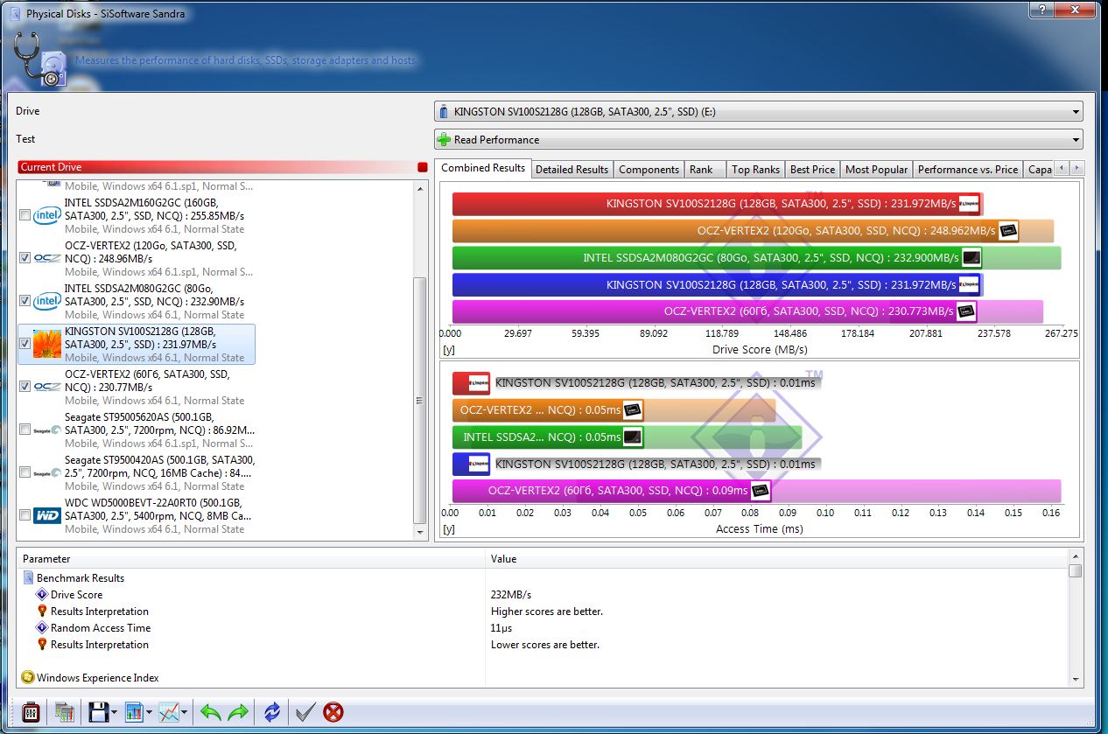This screenshot has height=734, width=1108.
Task: Click the blue KINGSTON 231.972MB/s score bar
Action: (718, 285)
